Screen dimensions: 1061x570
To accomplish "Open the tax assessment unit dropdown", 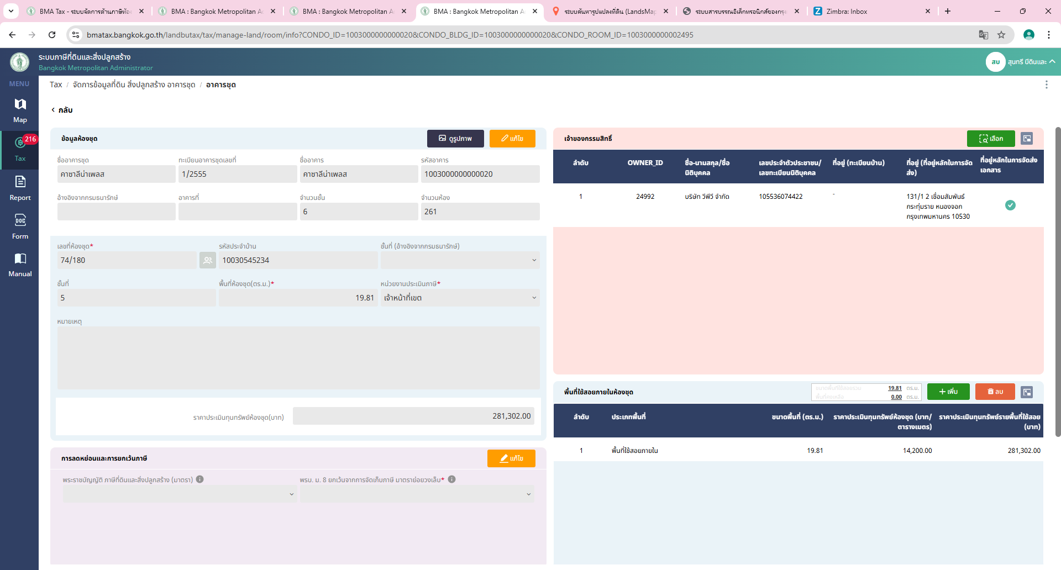I will 460,298.
